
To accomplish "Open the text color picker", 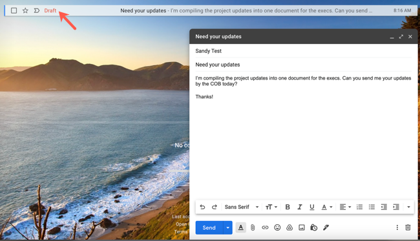I will point(327,207).
